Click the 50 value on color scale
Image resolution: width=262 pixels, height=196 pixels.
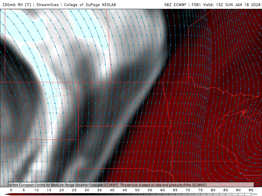click(x=137, y=190)
